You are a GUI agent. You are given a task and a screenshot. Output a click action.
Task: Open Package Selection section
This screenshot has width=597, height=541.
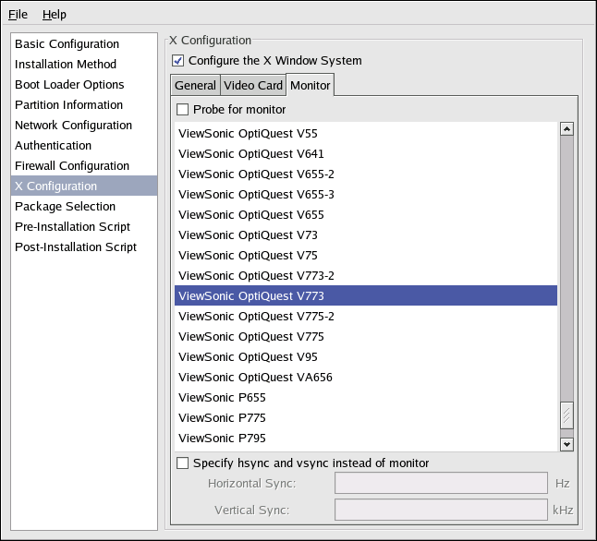tap(65, 207)
